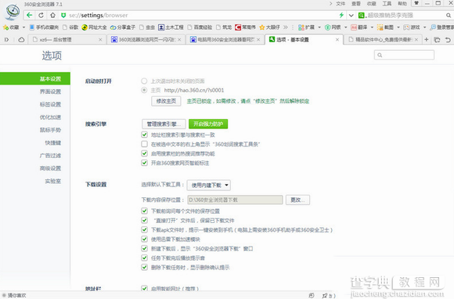This screenshot has height=299, width=454.
Task: Switch to the xz6 后台管理 tab
Action: pos(67,40)
